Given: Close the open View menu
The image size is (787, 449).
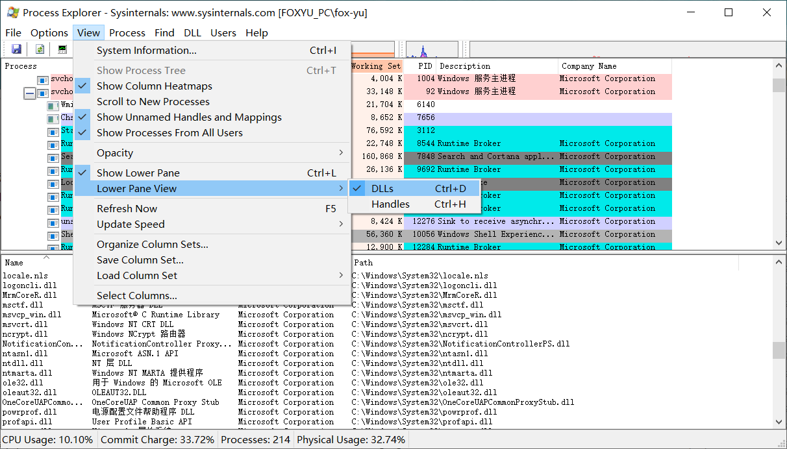Looking at the screenshot, I should (x=88, y=32).
